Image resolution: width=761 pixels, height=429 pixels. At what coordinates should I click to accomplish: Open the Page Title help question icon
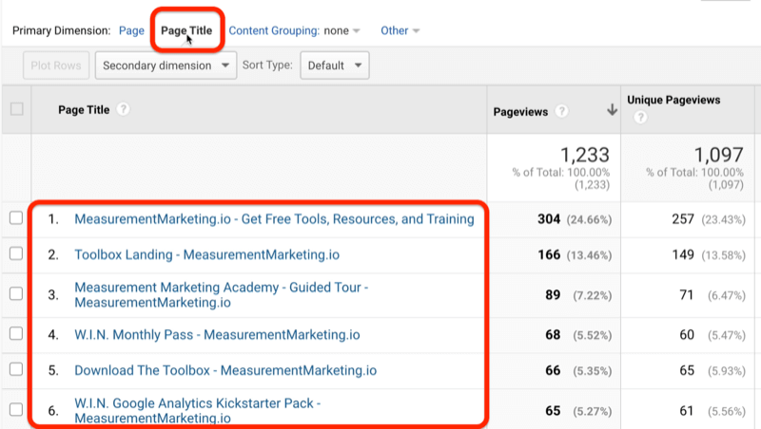[124, 109]
